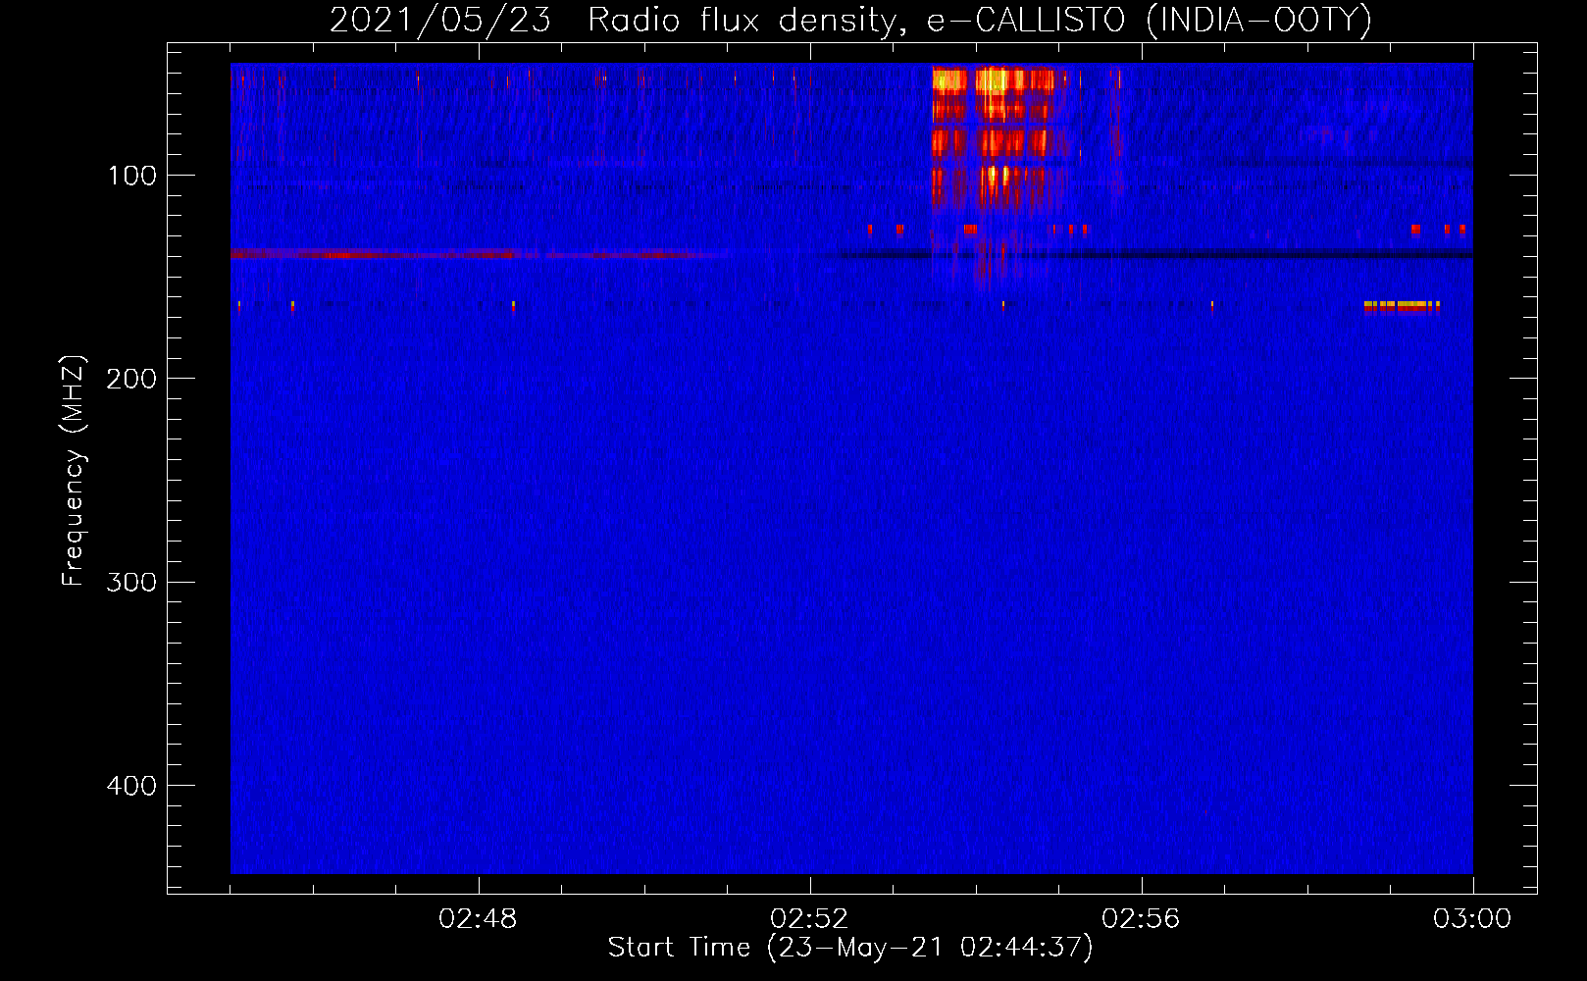Select the '300' frequency tick label

pyautogui.click(x=131, y=582)
